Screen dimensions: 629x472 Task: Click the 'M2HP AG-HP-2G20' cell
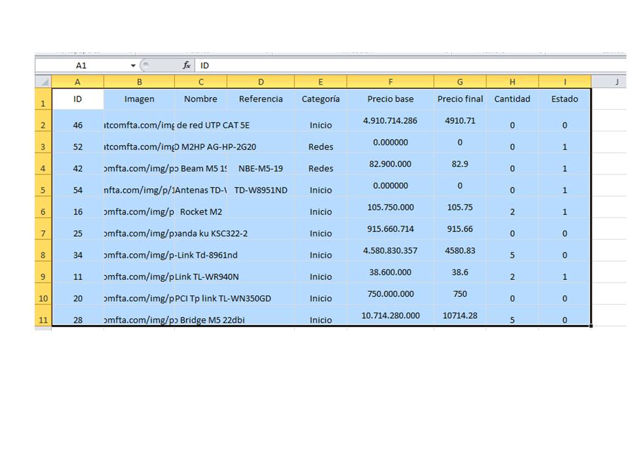[x=200, y=142]
